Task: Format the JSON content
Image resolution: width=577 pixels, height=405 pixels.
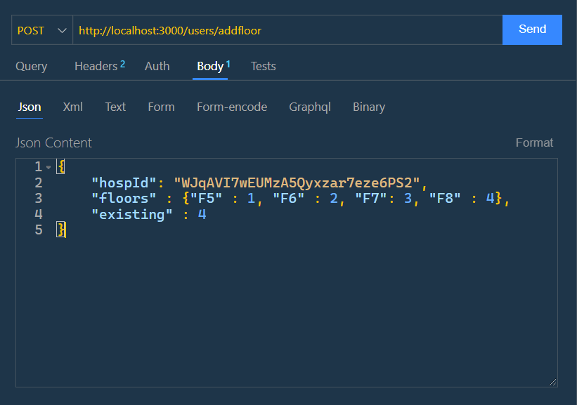Action: [533, 142]
